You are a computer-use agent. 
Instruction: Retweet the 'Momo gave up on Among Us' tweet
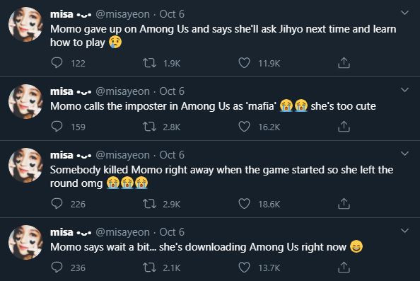[x=149, y=63]
